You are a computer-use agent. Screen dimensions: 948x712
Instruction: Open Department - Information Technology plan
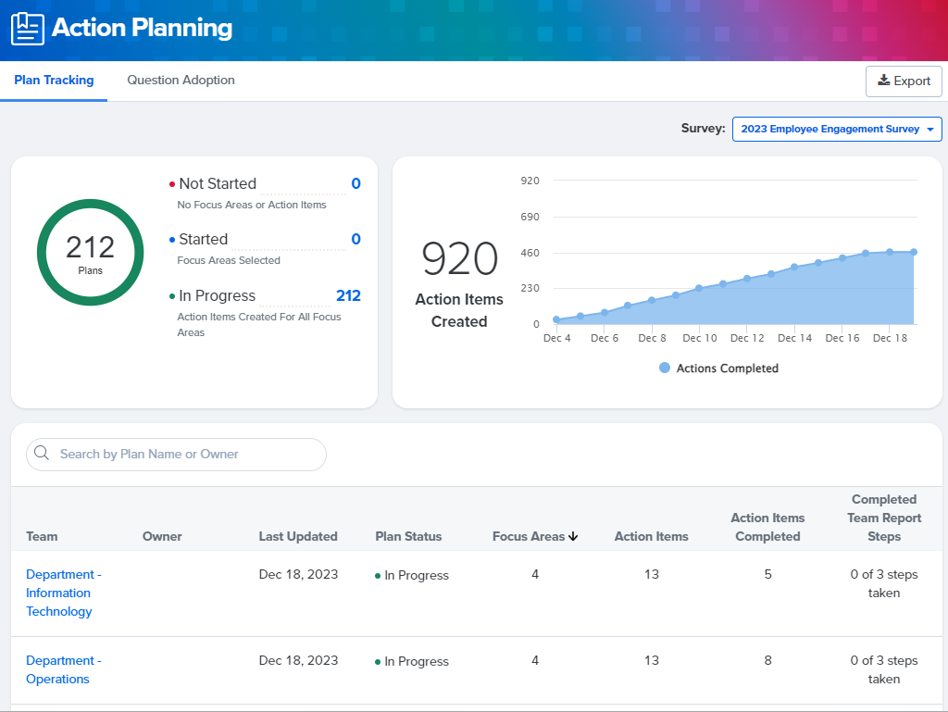[x=63, y=593]
